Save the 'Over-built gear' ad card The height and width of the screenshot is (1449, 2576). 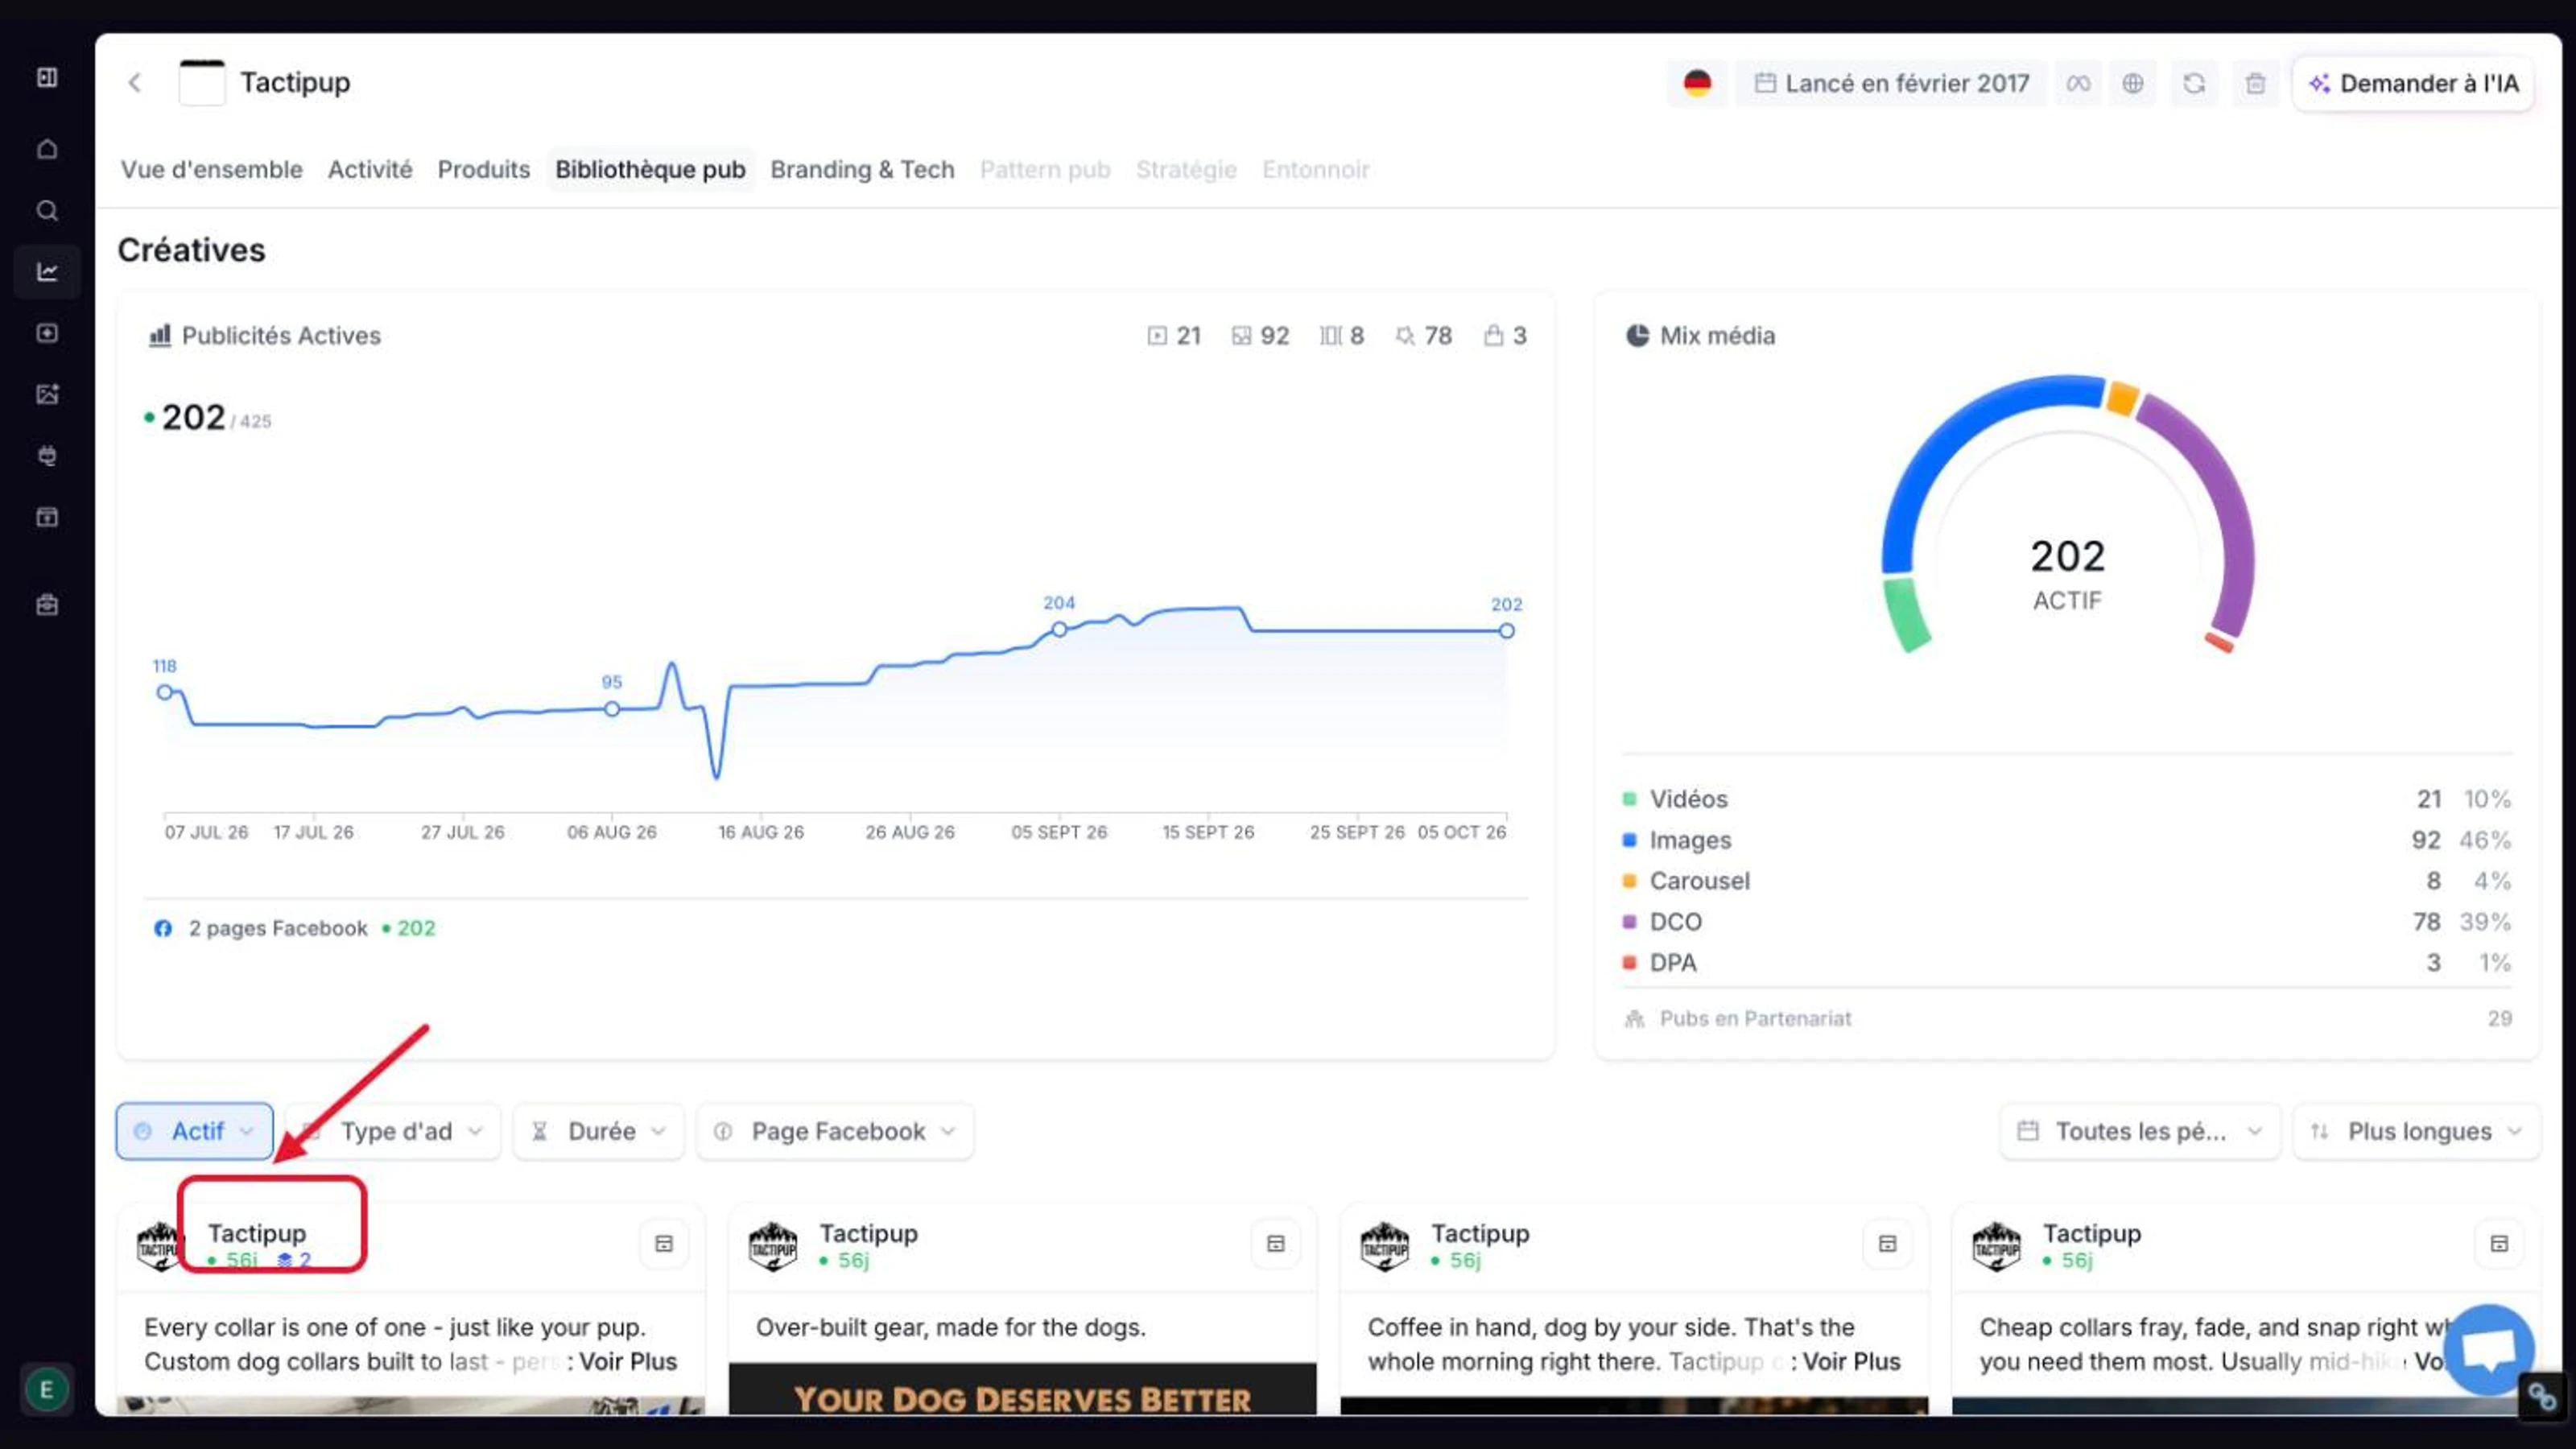pos(1276,1243)
